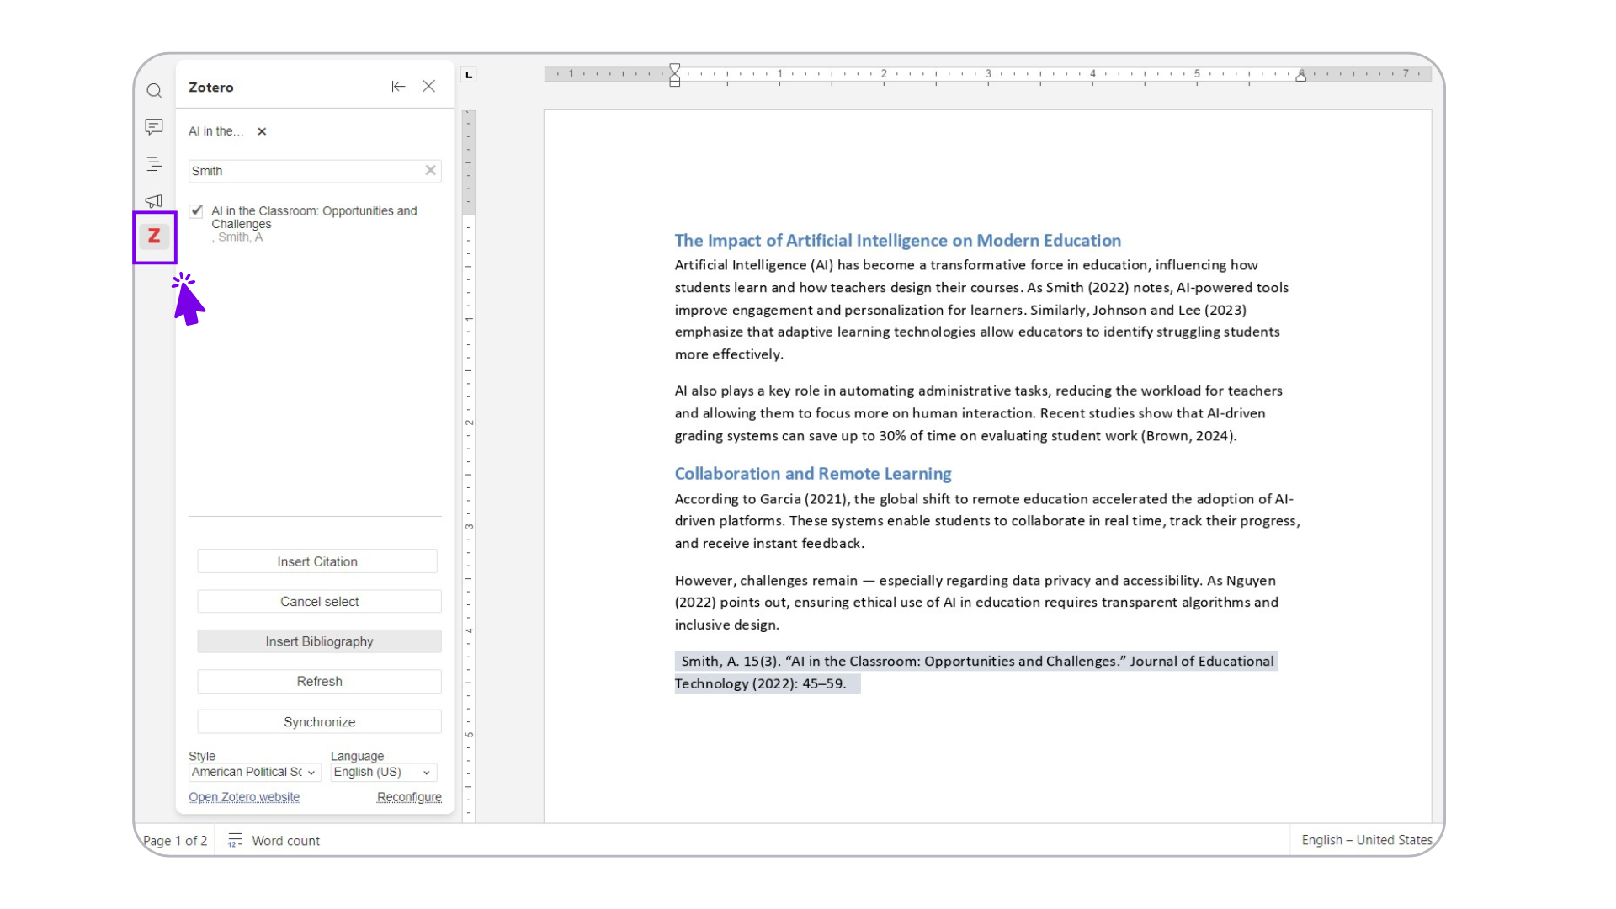The image size is (1616, 909).
Task: Open Word count in status bar
Action: [x=274, y=840]
